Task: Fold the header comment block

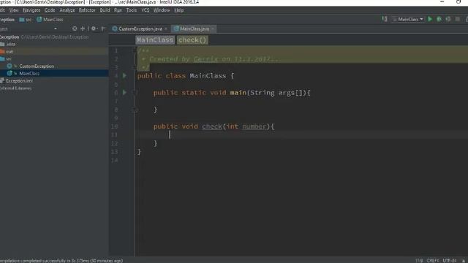Action: pos(135,50)
